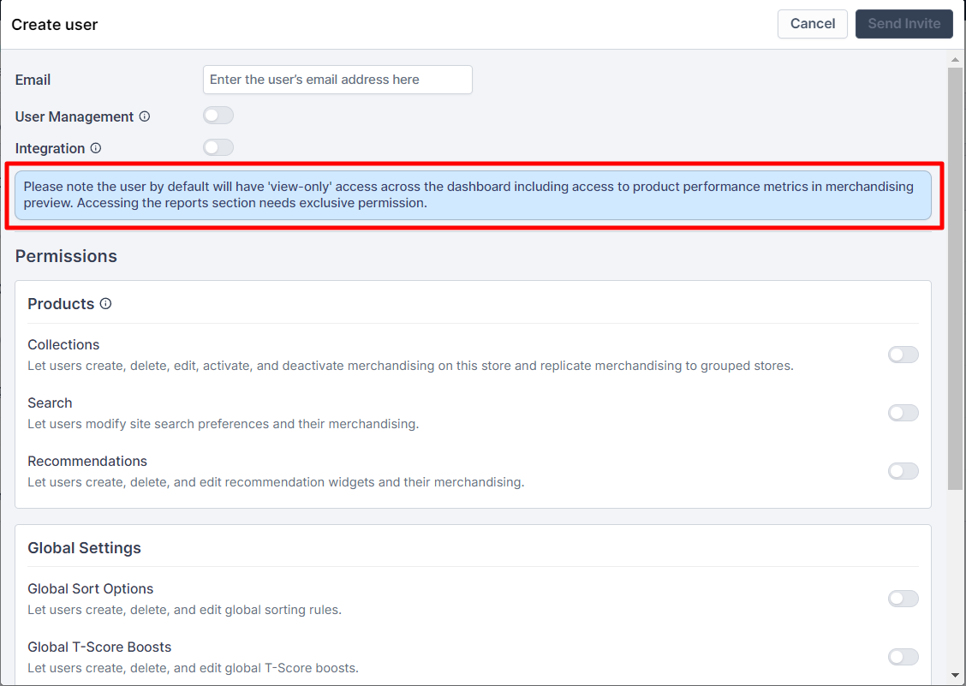
Task: Click the 'global T-Score boosts' description
Action: pos(193,668)
